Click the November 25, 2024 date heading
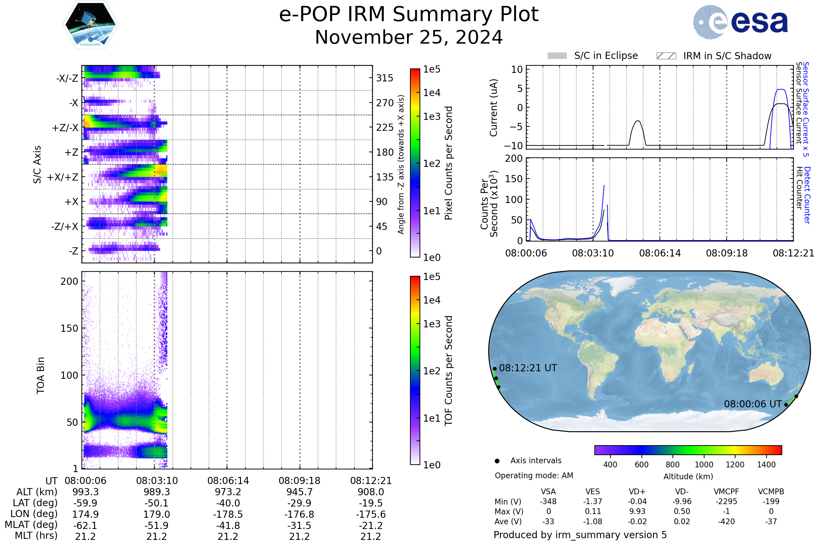This screenshot has width=818, height=545. pyautogui.click(x=409, y=37)
